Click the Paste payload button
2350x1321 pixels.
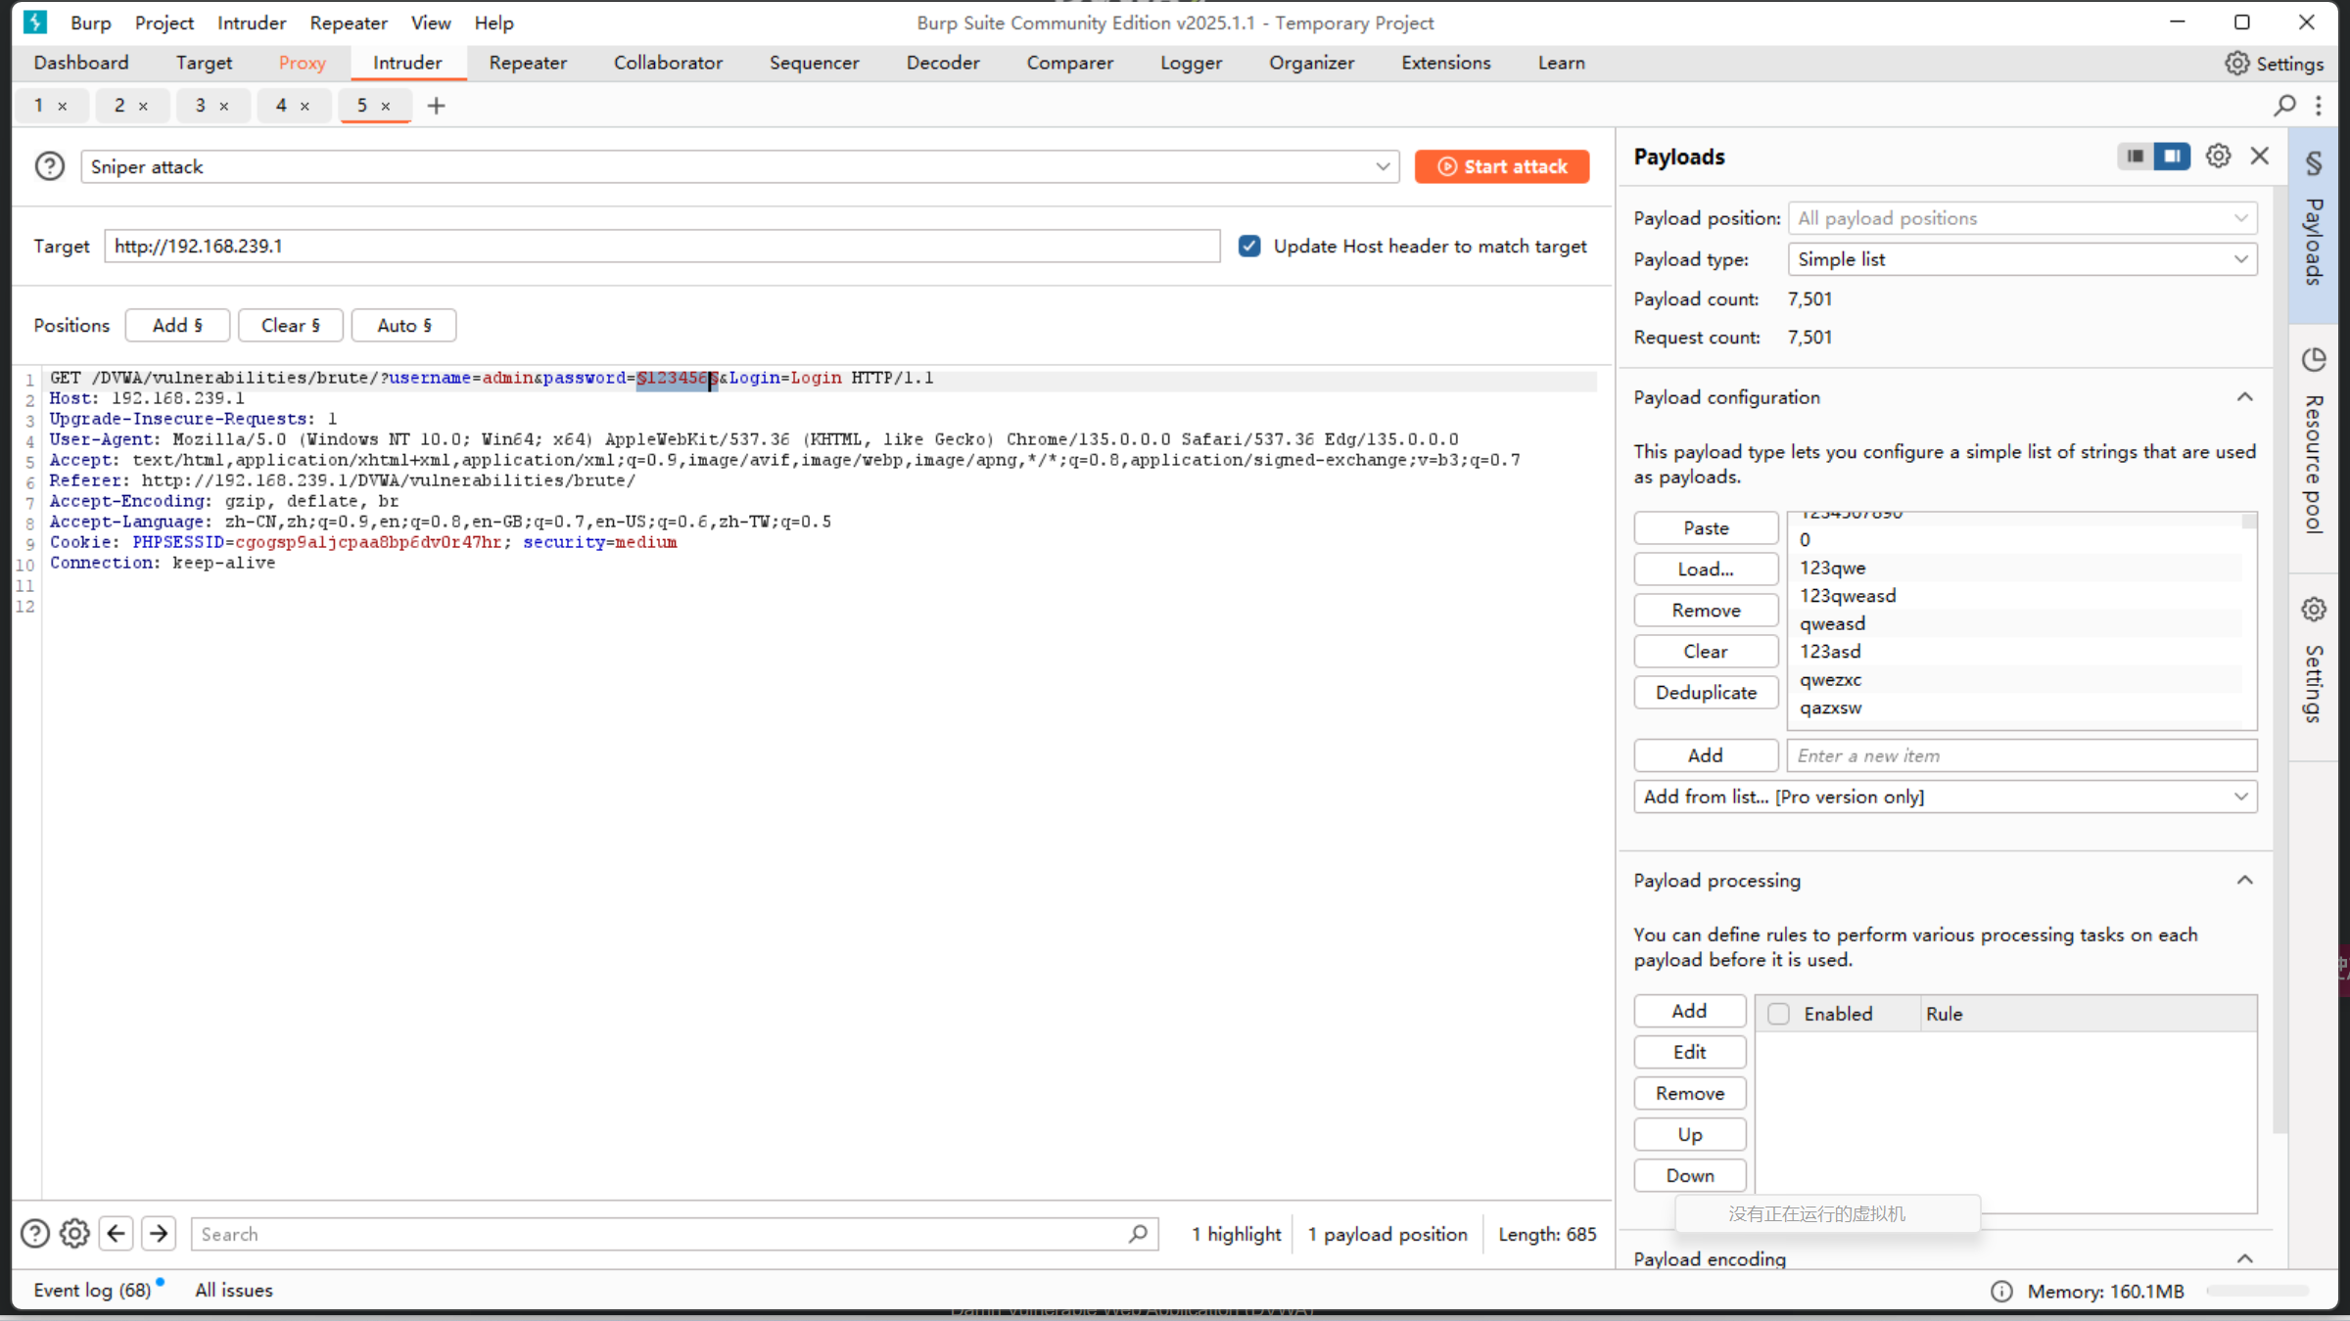1706,527
